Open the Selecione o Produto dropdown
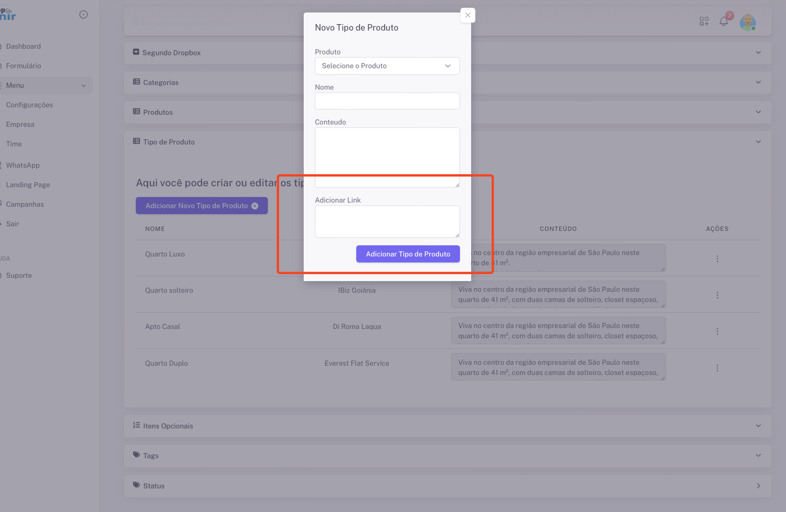The width and height of the screenshot is (786, 512). click(x=387, y=66)
